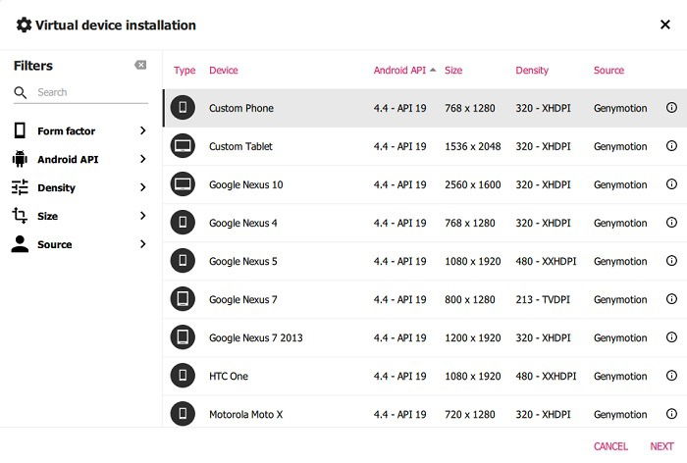Open info for Motorola Moto X
The image size is (687, 463).
pyautogui.click(x=671, y=414)
